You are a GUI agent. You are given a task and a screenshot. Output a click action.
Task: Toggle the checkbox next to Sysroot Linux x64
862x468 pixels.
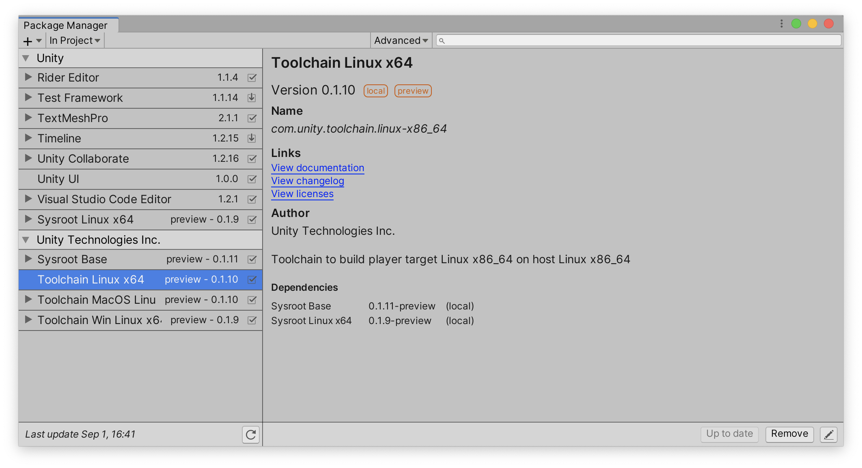tap(252, 220)
